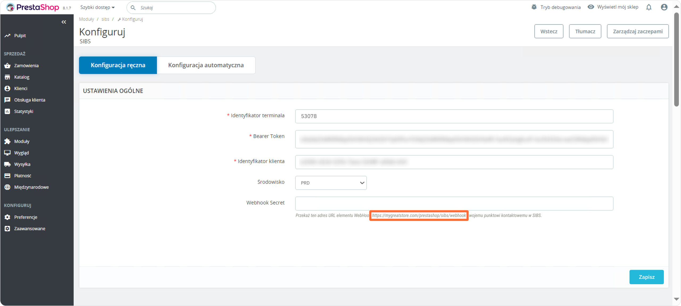Select the Konfiguracja ręczna tab

click(x=118, y=65)
